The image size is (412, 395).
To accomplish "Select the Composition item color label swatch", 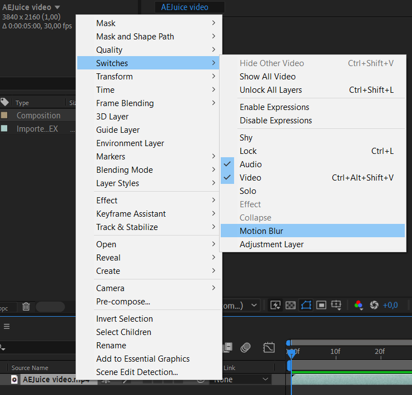I will click(x=4, y=116).
